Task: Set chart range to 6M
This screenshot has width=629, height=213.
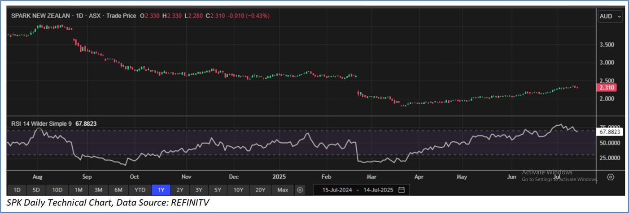Action: [119, 190]
